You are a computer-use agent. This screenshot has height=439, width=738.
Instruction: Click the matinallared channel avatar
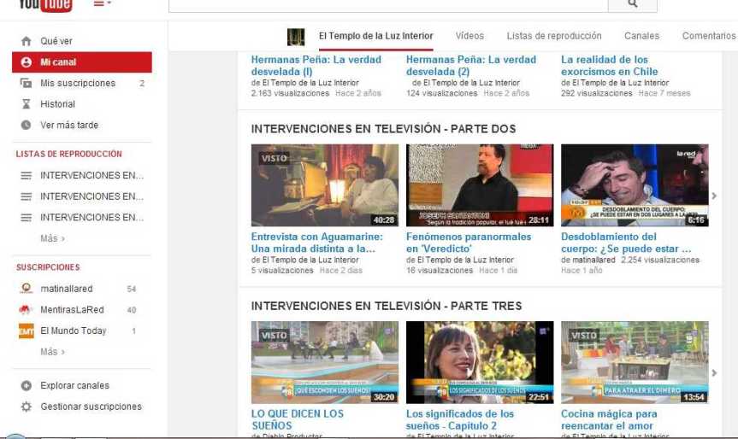click(27, 289)
